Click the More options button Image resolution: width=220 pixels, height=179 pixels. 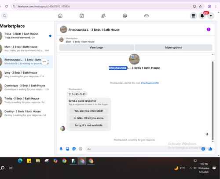[173, 47]
